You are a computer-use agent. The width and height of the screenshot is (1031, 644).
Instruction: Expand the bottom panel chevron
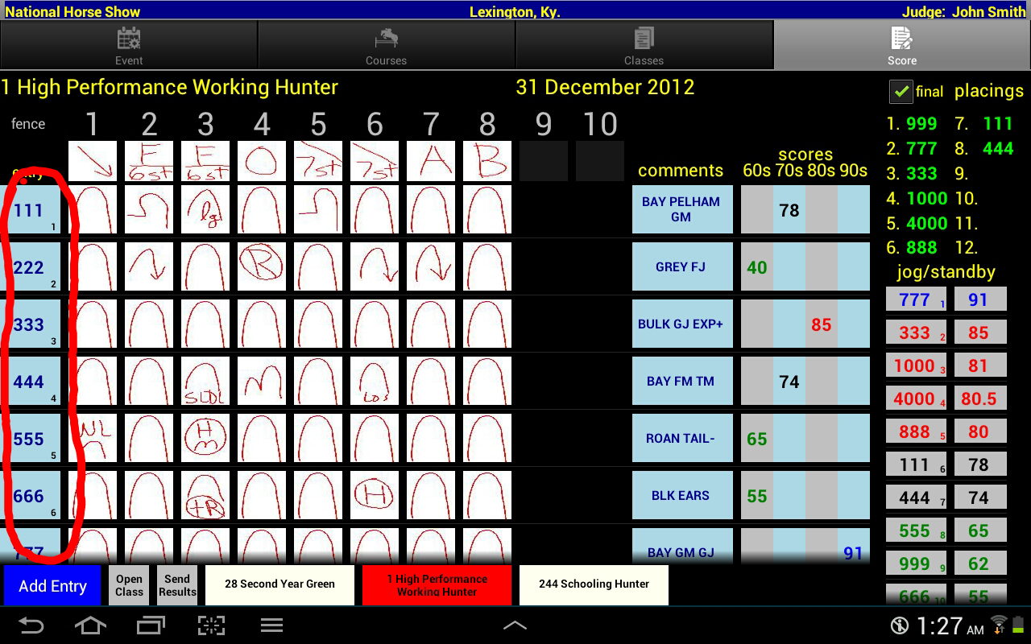click(515, 625)
